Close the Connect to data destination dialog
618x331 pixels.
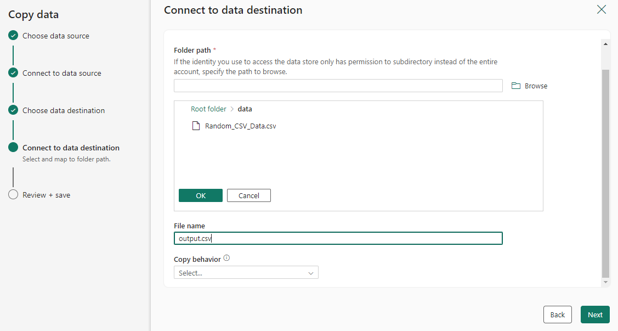pos(602,9)
